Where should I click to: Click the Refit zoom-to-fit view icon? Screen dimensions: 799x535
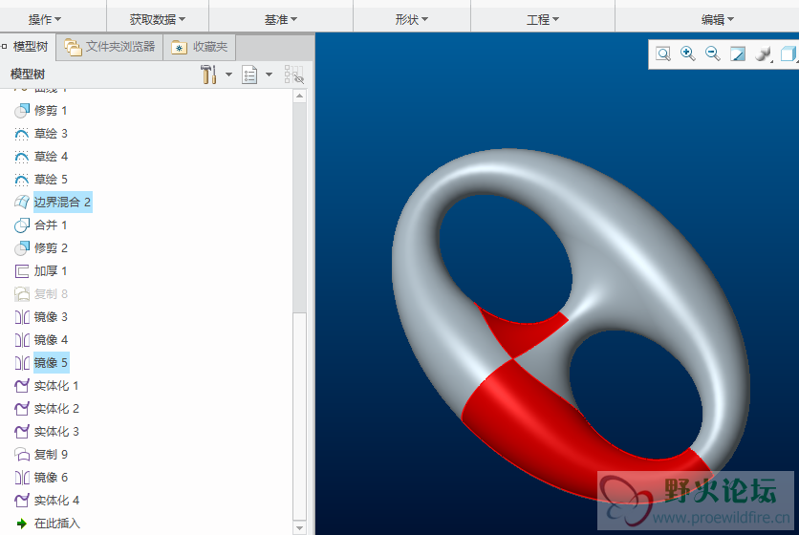click(x=663, y=53)
